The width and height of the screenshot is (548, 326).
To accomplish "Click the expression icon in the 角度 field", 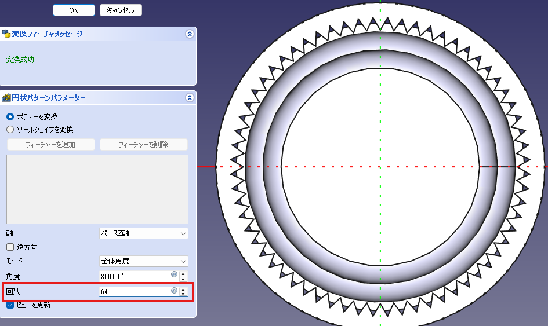I will click(x=174, y=274).
